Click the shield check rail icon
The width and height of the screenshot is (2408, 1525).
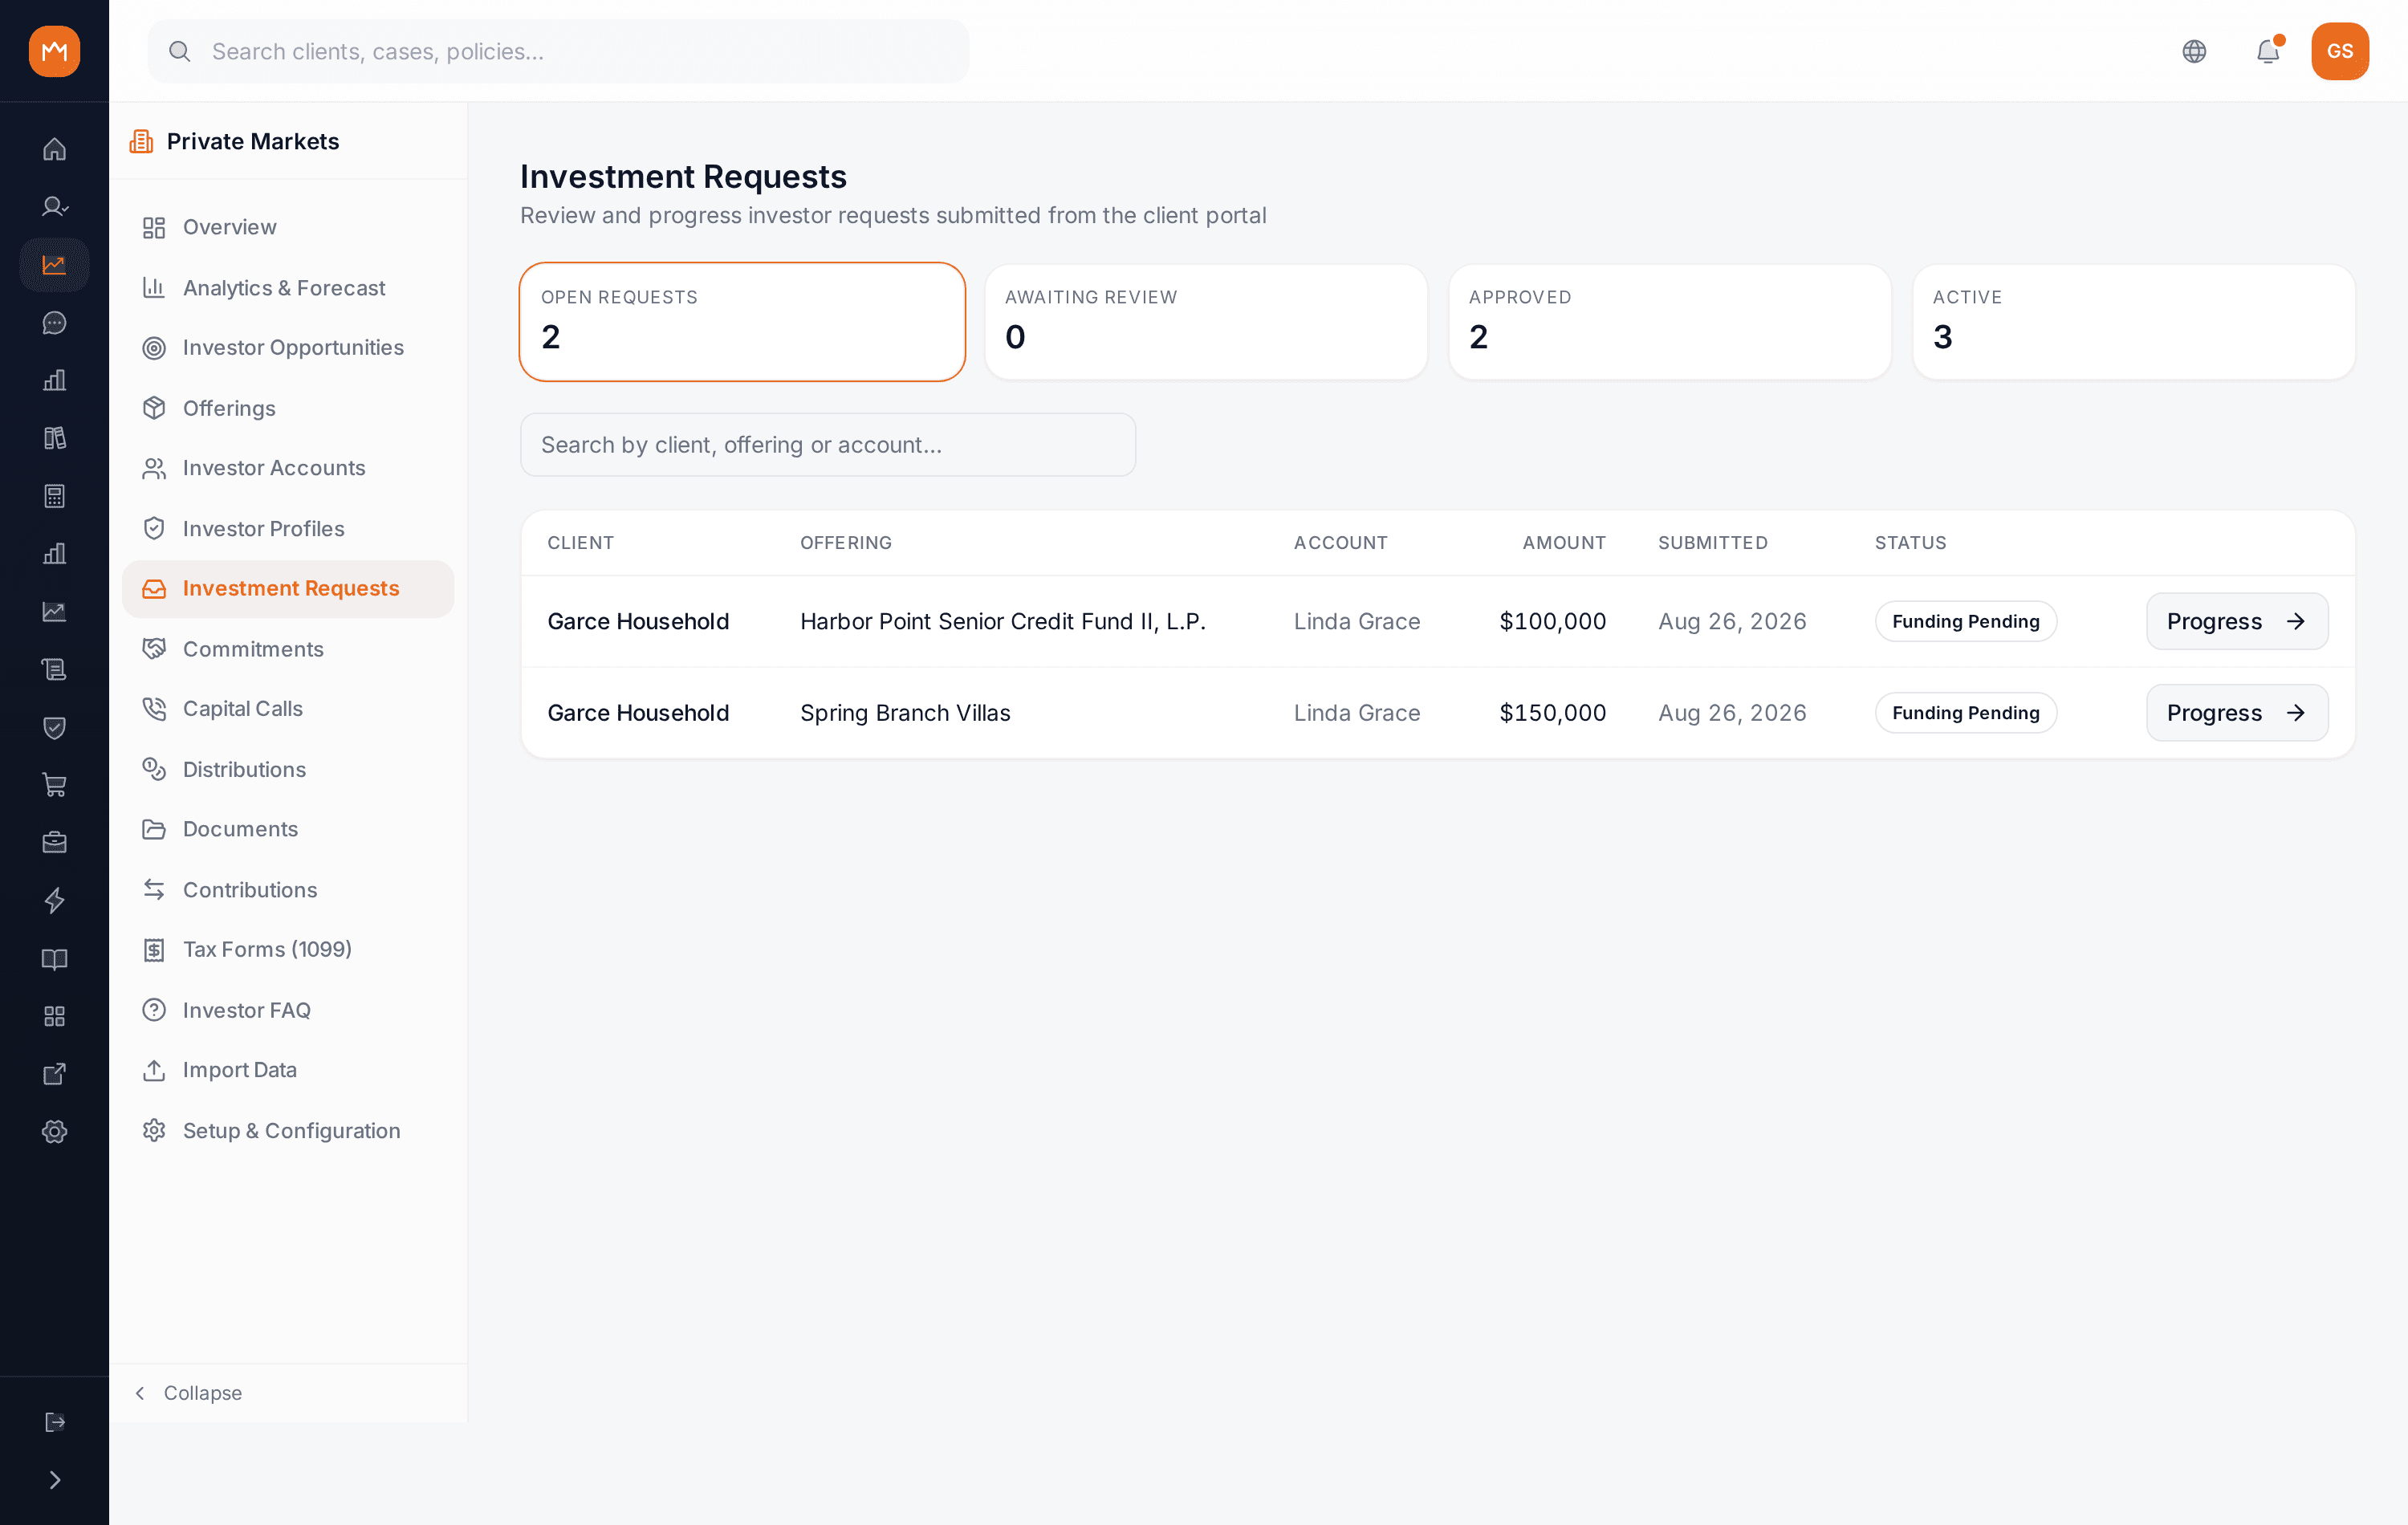click(x=54, y=727)
